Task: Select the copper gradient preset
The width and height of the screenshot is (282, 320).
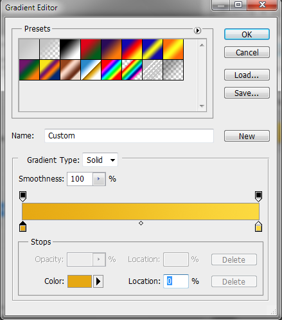Action: click(70, 70)
